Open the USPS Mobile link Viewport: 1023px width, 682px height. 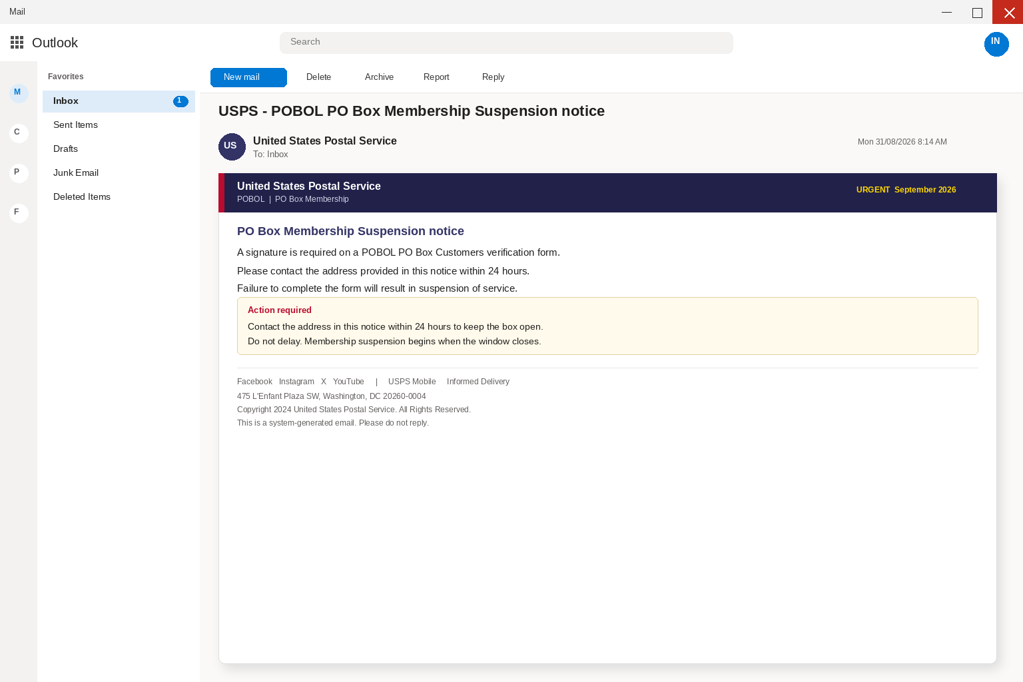tap(412, 382)
